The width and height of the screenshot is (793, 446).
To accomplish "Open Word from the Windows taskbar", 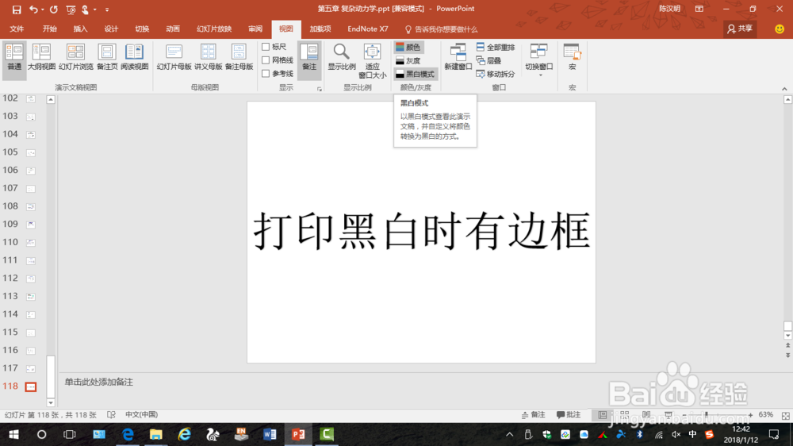I will tap(270, 434).
